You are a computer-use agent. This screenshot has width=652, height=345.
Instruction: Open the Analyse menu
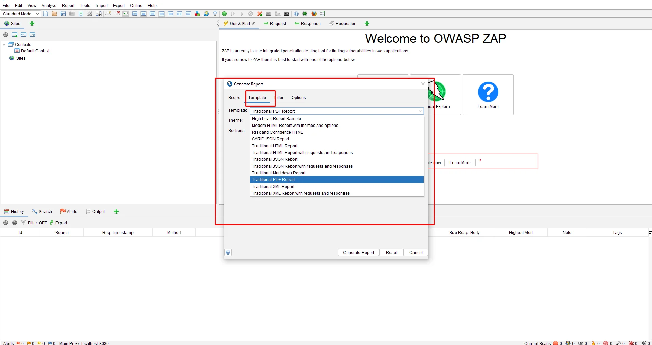[49, 5]
